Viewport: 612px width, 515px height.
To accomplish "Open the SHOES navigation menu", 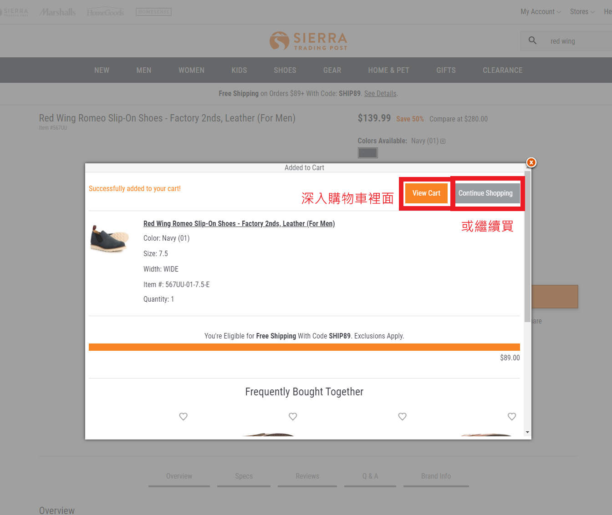I will pyautogui.click(x=285, y=70).
